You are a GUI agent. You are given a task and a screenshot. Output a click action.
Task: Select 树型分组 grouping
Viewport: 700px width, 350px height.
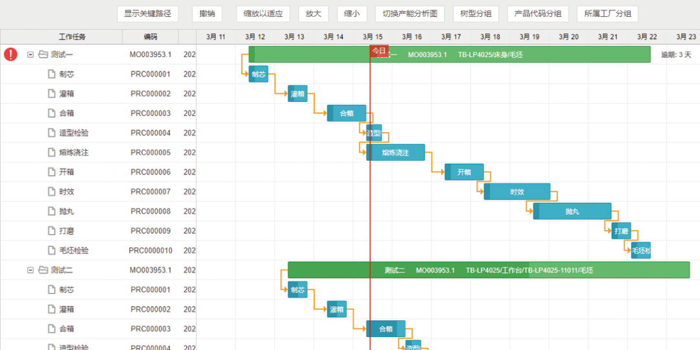coord(476,14)
